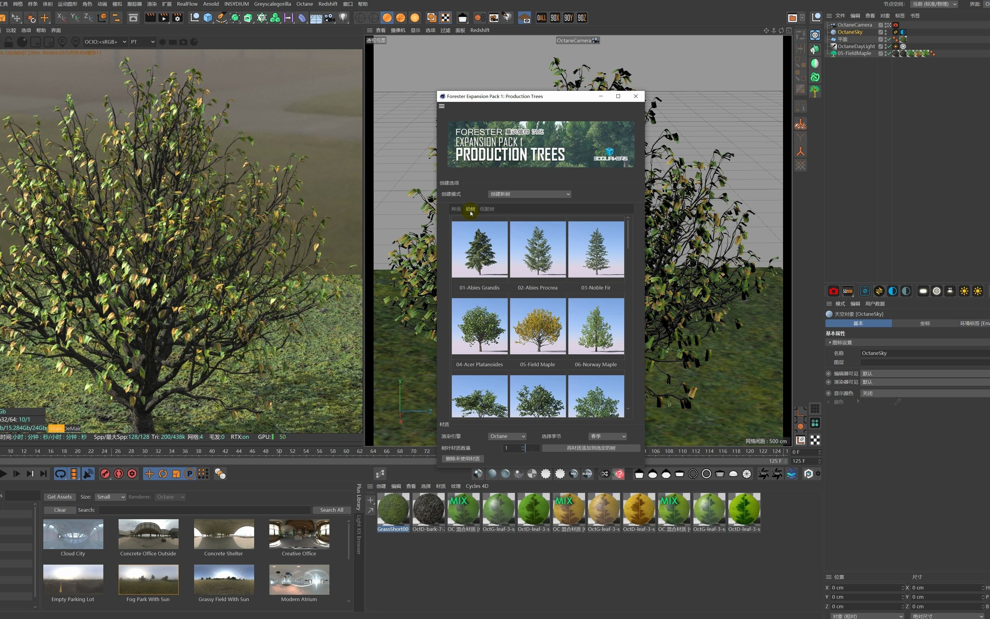
Task: Click the Search All button
Action: coord(331,510)
